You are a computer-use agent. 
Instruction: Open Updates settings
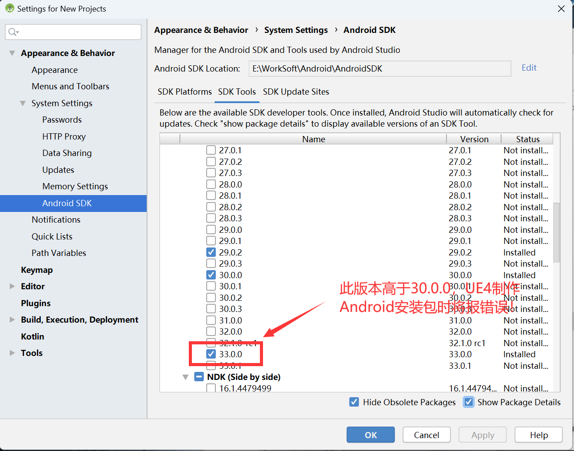pos(58,170)
